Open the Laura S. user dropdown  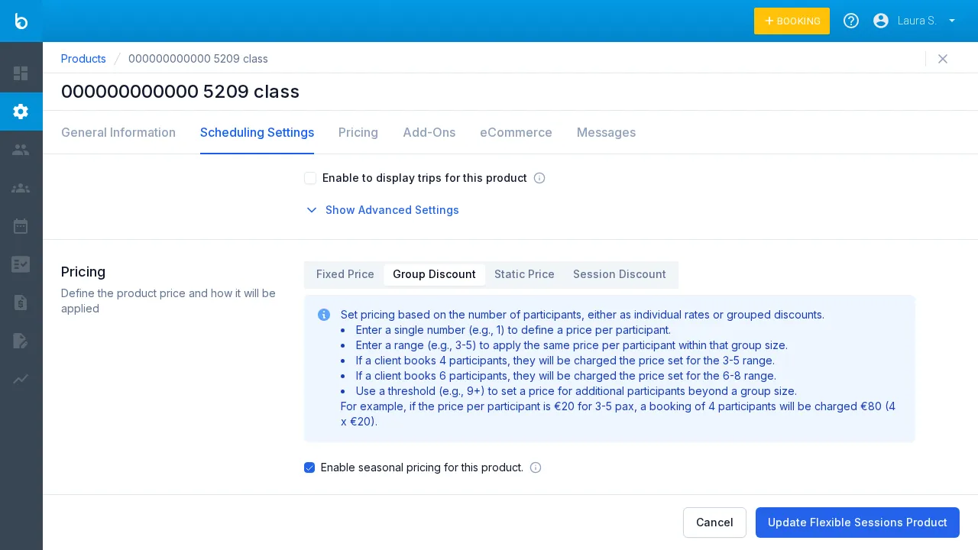coord(915,21)
